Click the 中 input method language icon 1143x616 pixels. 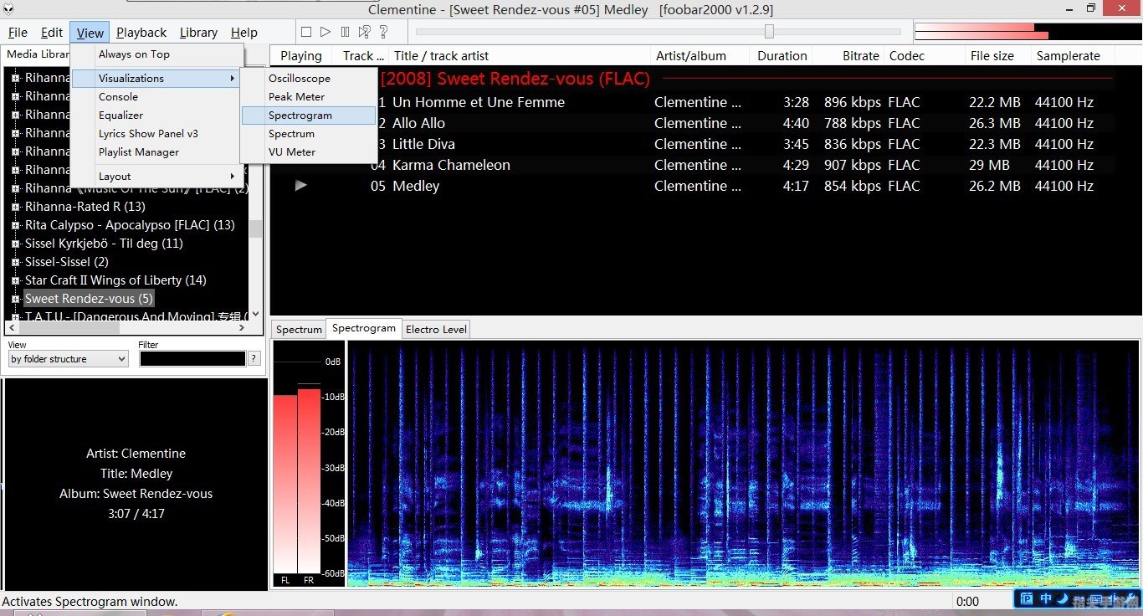coord(1046,598)
